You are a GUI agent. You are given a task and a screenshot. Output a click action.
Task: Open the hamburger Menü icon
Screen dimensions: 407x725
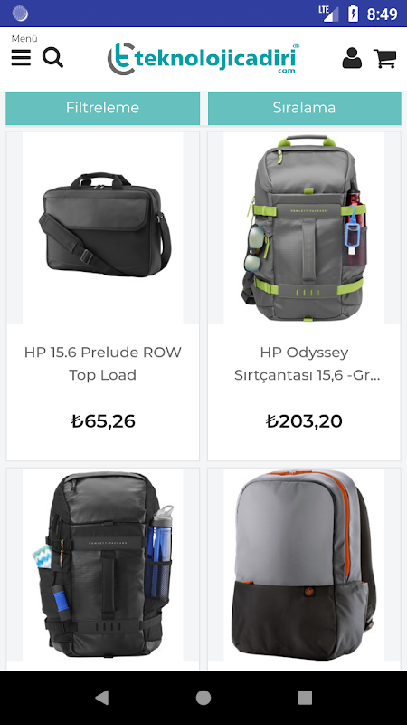tap(21, 58)
